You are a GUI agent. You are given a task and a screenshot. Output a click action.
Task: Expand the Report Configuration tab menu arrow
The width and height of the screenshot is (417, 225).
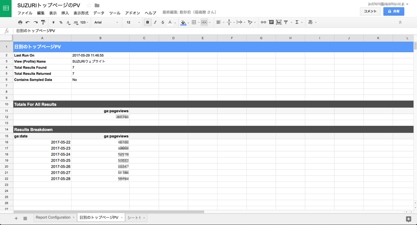(x=74, y=218)
